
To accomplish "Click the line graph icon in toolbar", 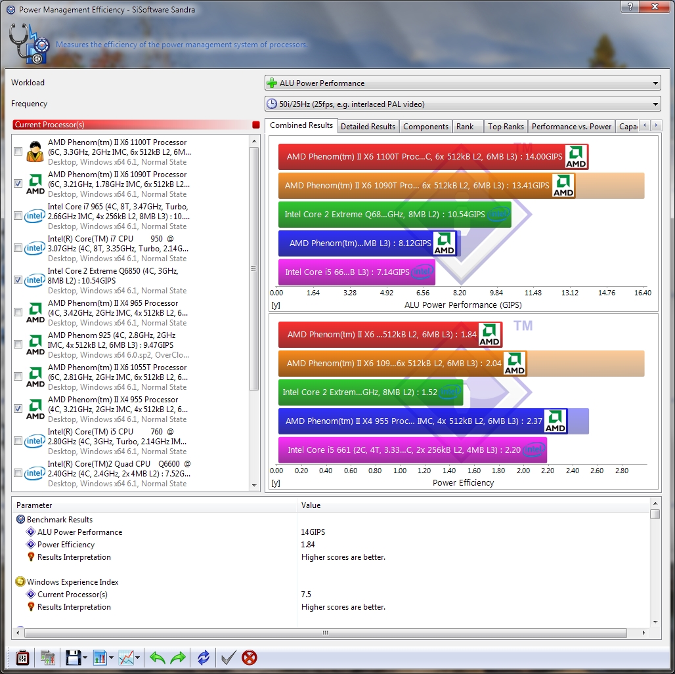I will pyautogui.click(x=126, y=658).
